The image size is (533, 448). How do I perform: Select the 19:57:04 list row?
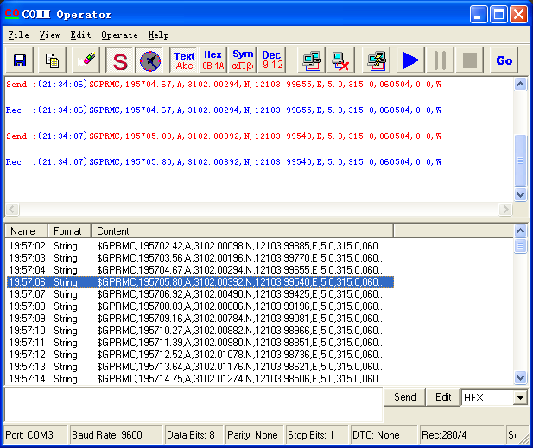tap(200, 270)
